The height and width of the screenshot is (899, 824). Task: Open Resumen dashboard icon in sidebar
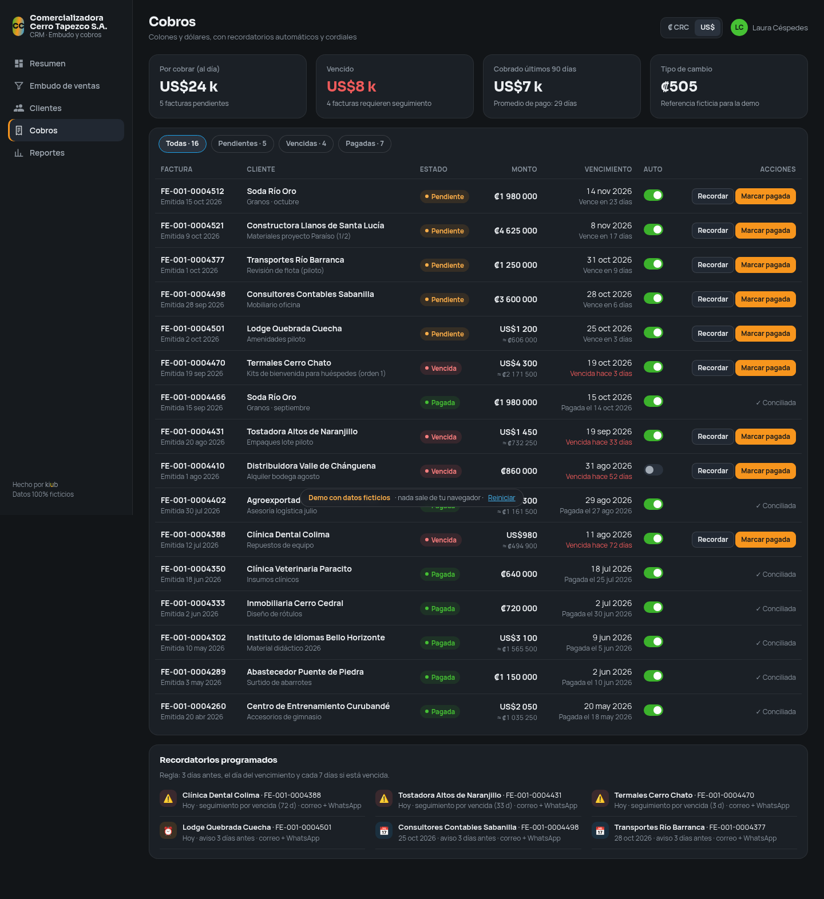click(x=19, y=64)
